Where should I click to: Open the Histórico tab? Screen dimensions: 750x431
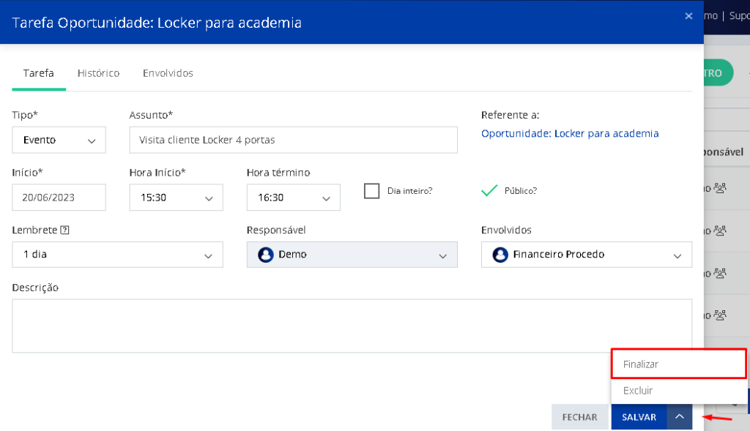[99, 73]
